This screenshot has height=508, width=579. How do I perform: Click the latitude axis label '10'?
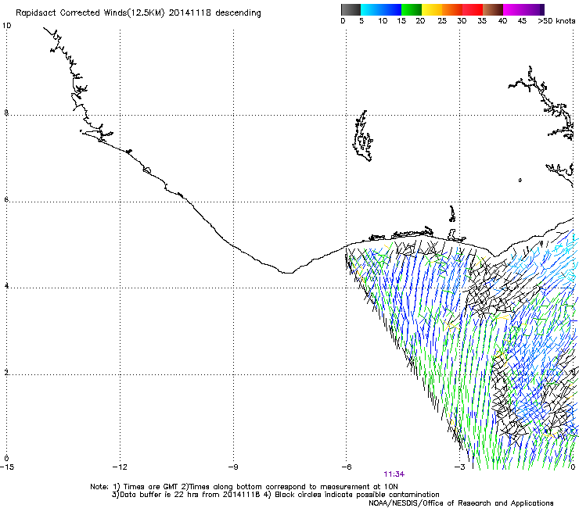tap(6, 26)
